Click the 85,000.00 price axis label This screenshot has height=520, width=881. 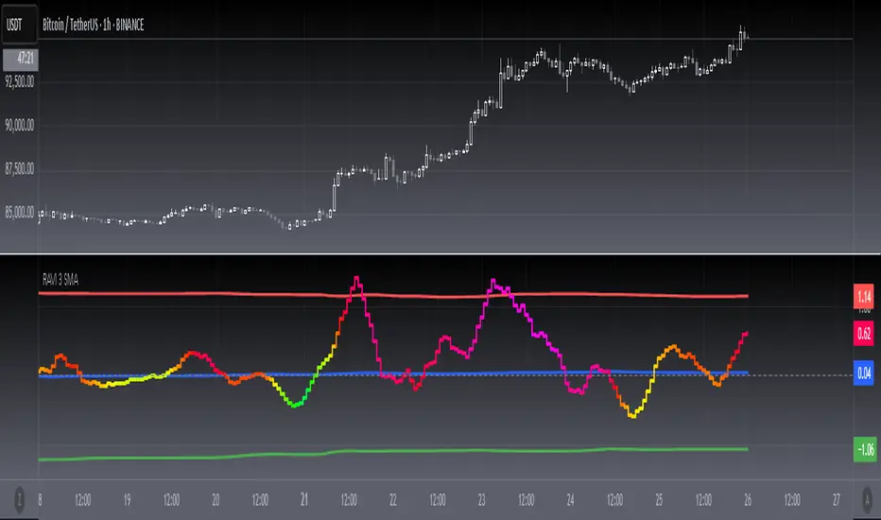click(x=20, y=213)
